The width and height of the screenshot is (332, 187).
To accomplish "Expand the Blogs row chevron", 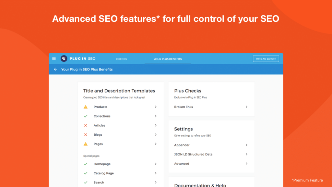I will 156,135.
